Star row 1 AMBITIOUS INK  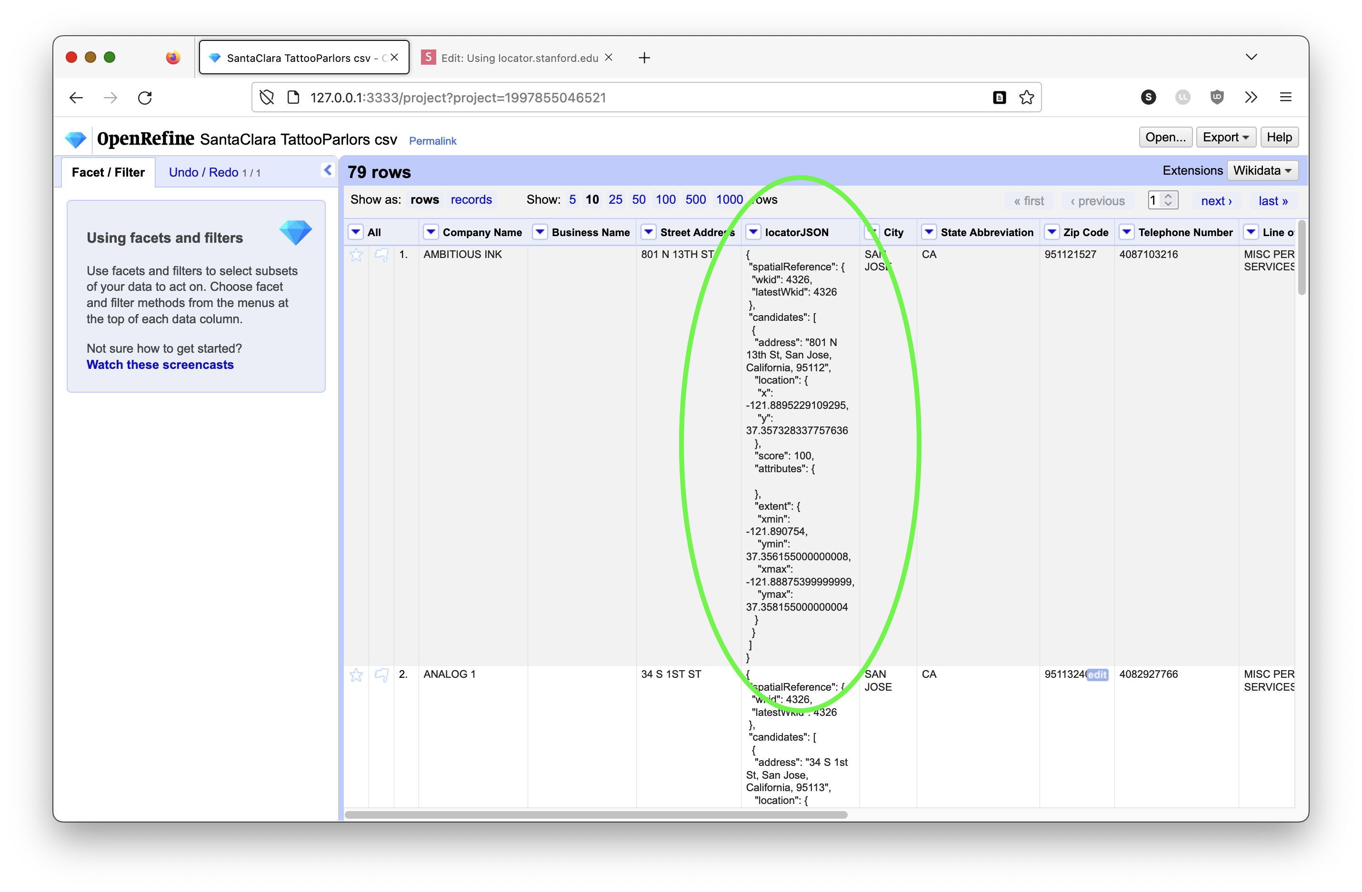(x=356, y=255)
